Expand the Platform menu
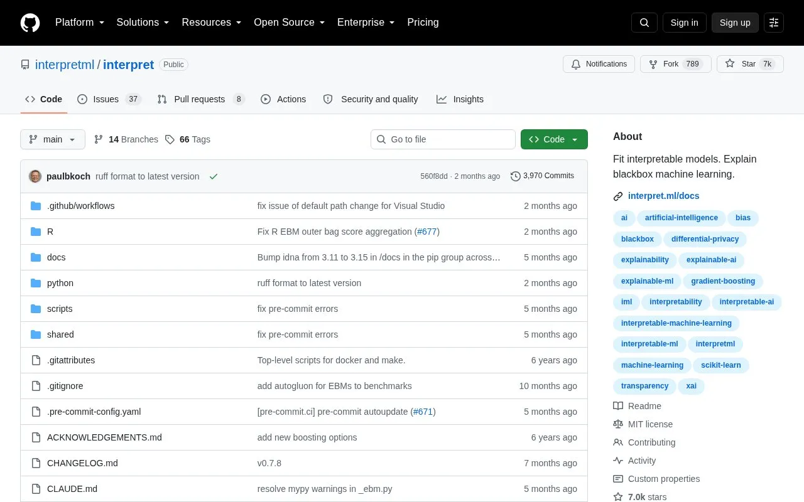Screen dimensions: 804x502 point(80,23)
